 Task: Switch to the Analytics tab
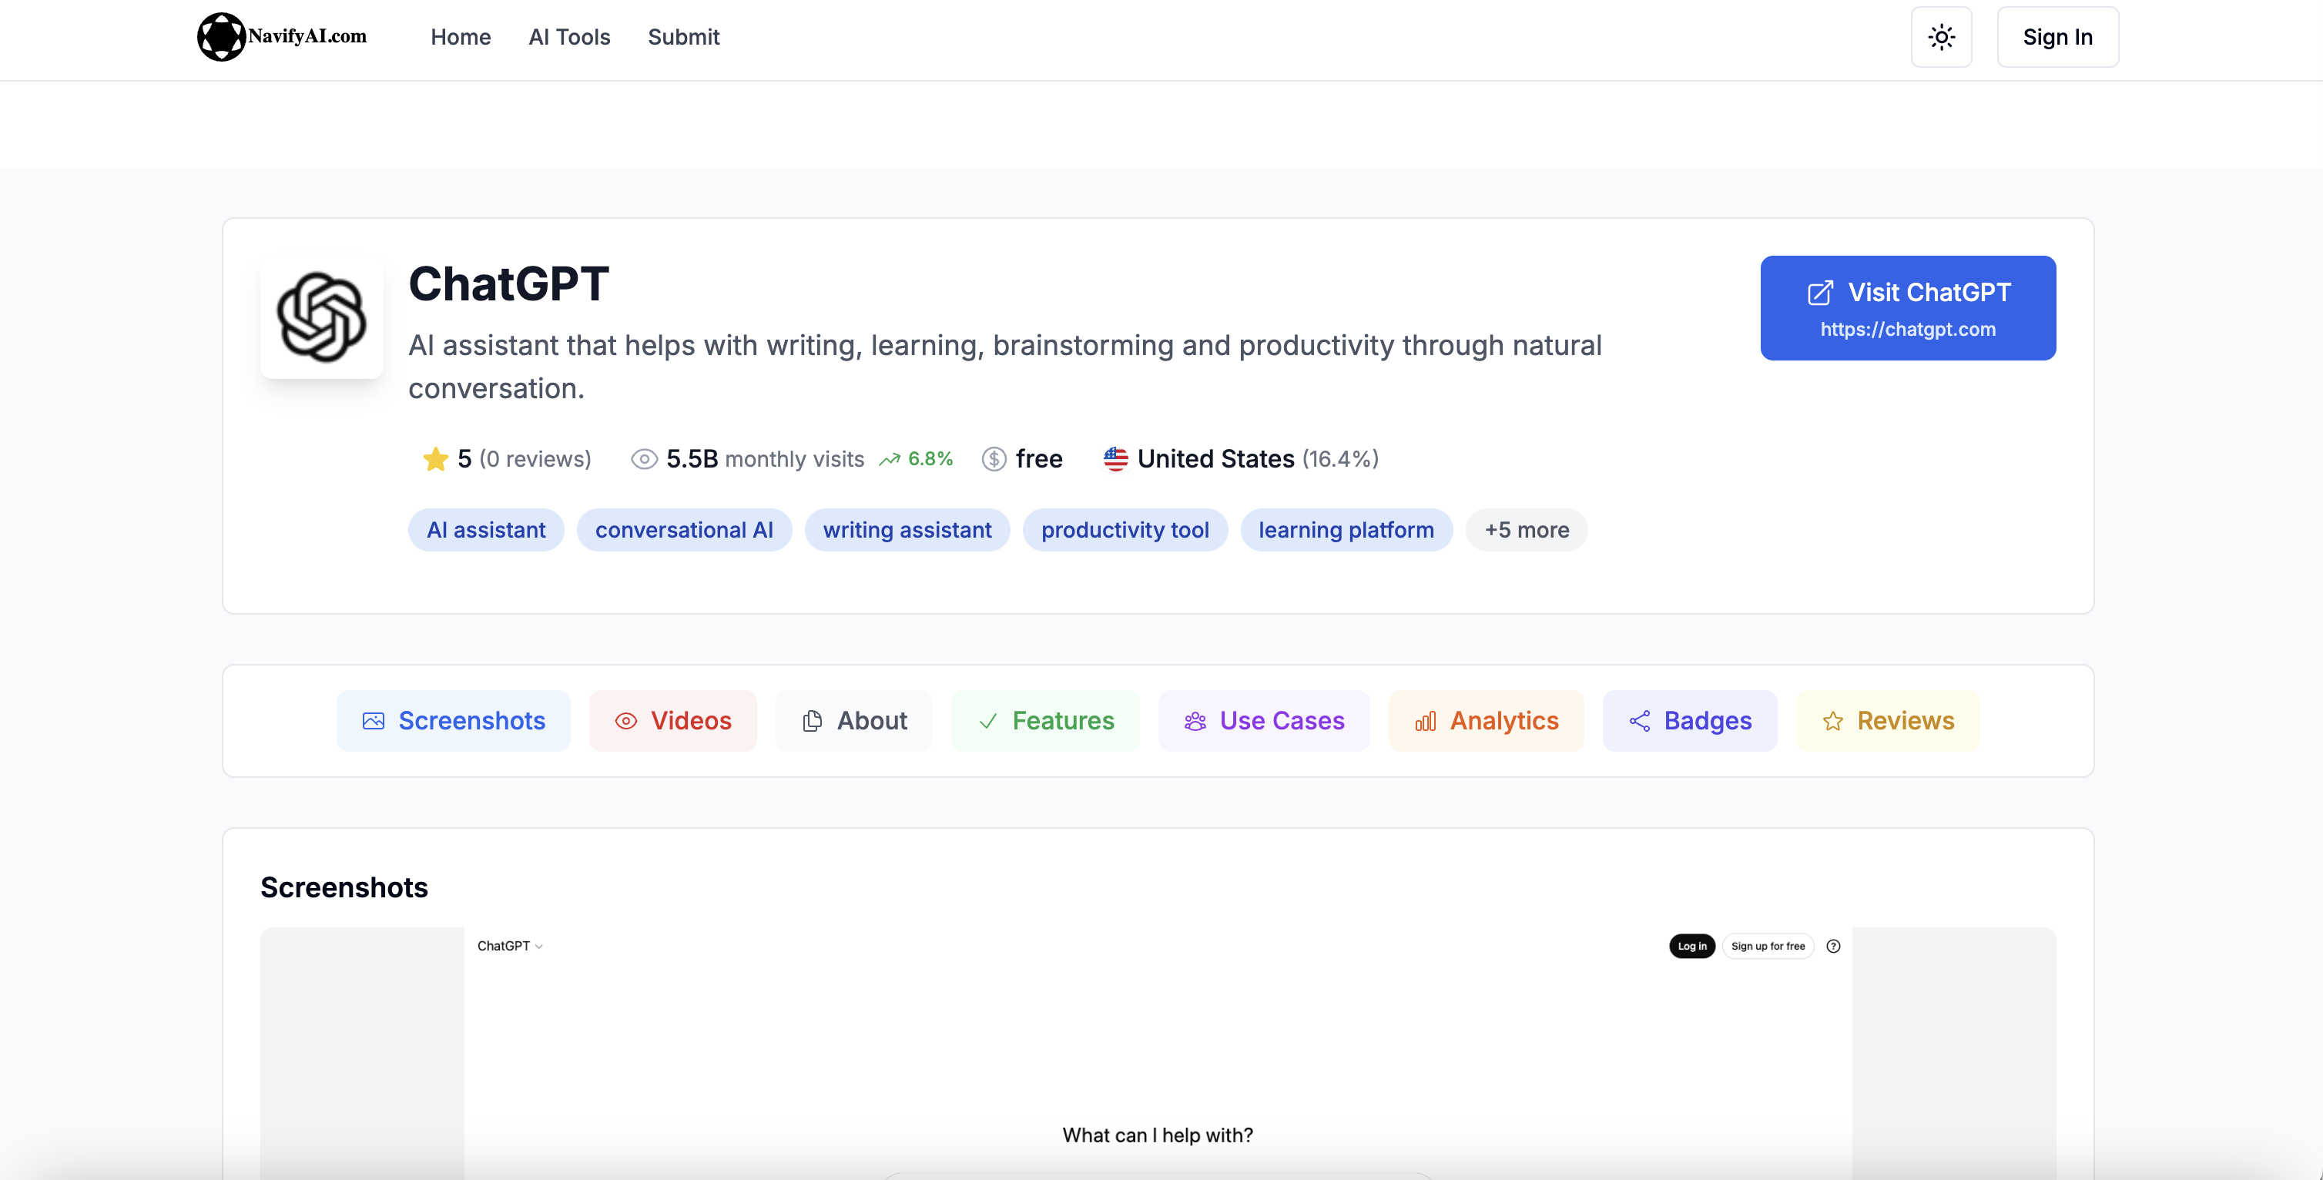(1486, 721)
